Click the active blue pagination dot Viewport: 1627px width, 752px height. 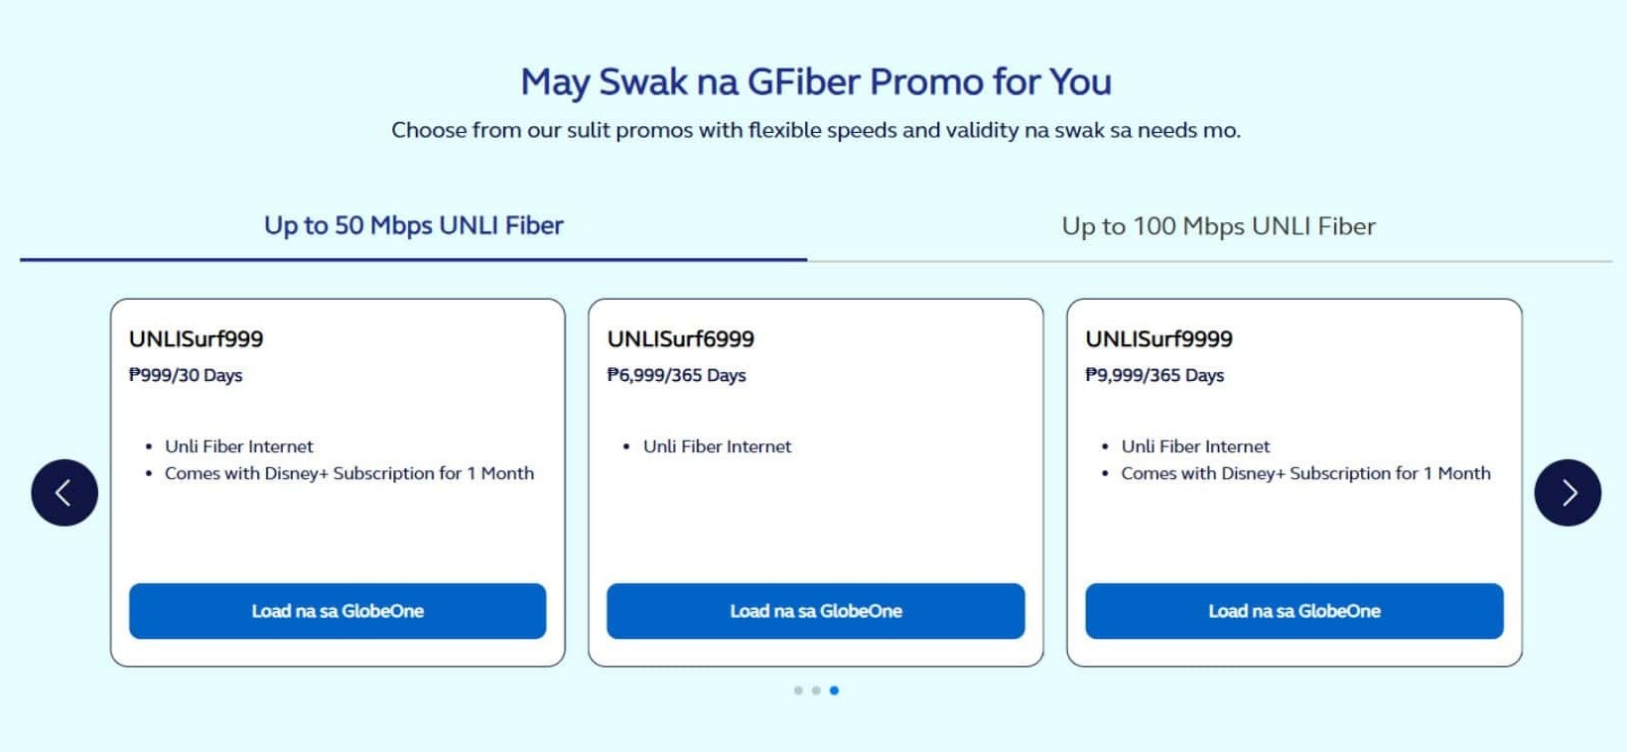(x=834, y=690)
